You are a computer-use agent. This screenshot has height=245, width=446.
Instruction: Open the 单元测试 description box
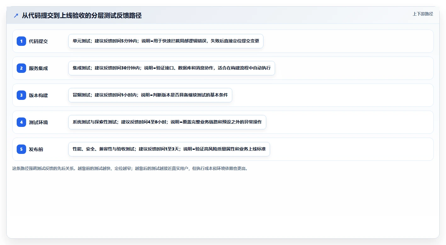click(x=166, y=41)
